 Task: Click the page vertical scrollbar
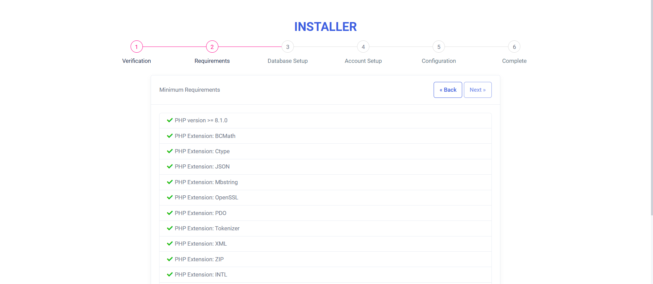point(651,109)
